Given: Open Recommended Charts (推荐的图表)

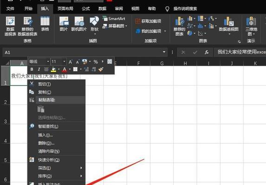Looking at the screenshot, I should pyautogui.click(x=180, y=26).
